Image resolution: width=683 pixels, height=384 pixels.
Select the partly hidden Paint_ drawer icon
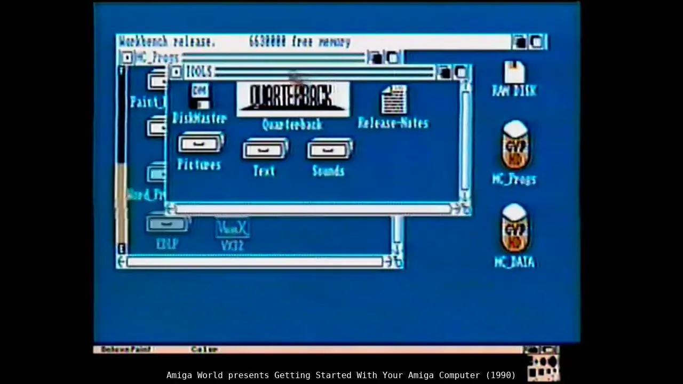(157, 81)
